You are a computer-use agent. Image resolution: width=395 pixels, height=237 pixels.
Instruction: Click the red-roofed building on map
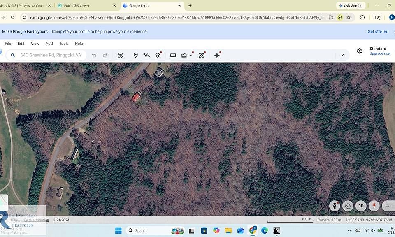pos(136,97)
